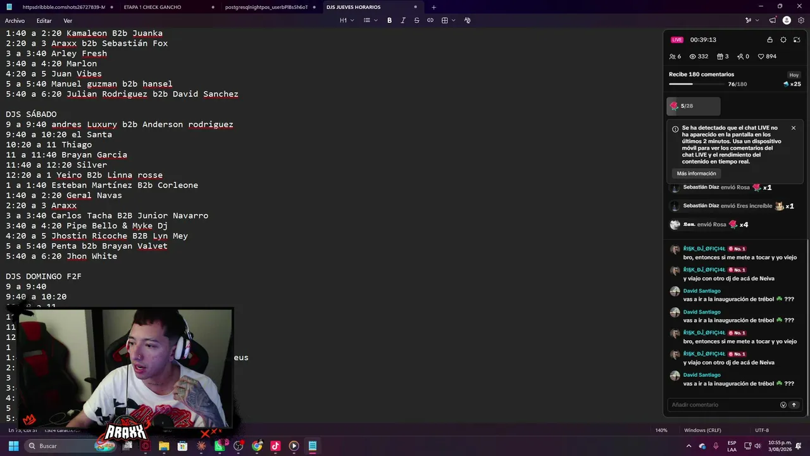This screenshot has width=810, height=456.
Task: Open the Windows Start menu
Action: [x=13, y=446]
